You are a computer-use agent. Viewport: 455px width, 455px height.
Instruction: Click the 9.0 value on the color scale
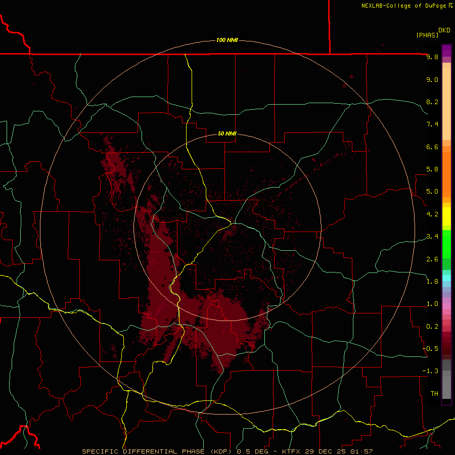(x=432, y=79)
